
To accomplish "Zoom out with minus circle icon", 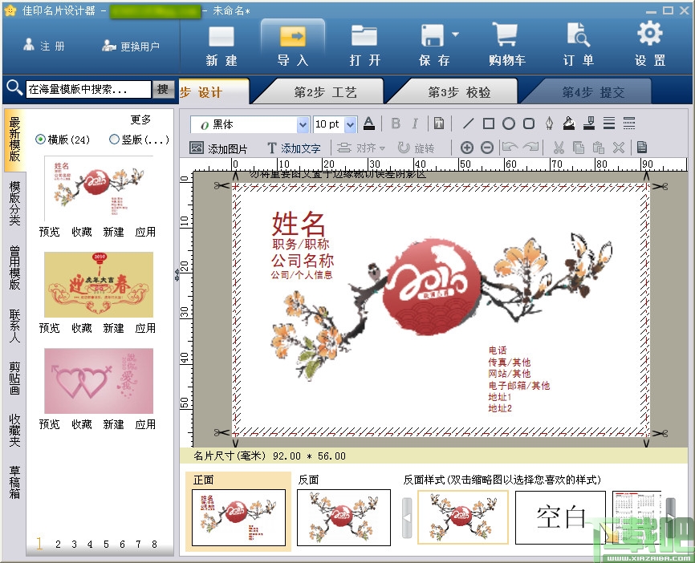I will pyautogui.click(x=486, y=148).
